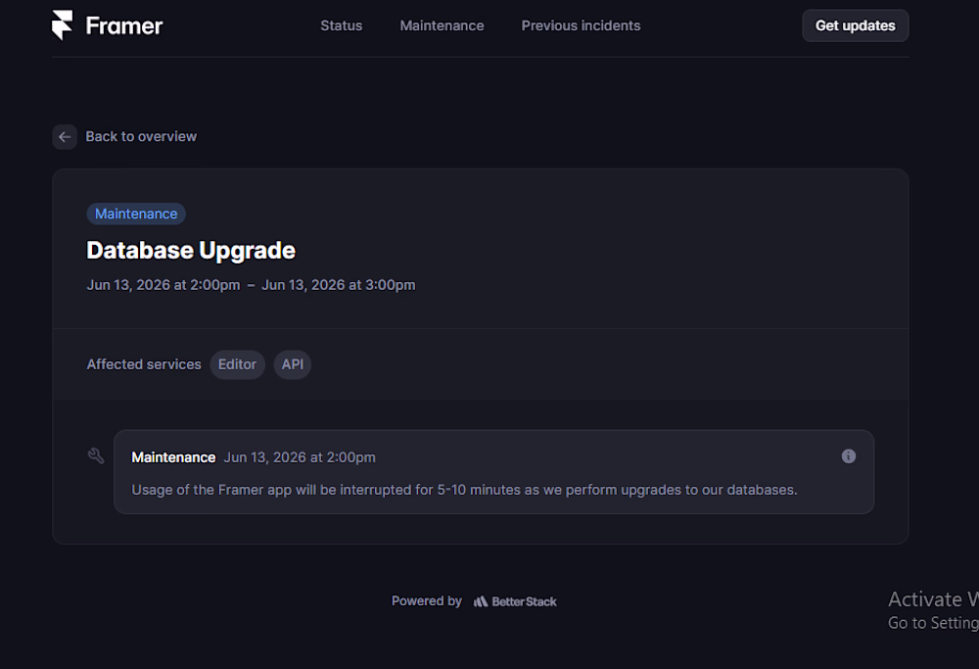Open the Status tab
Viewport: 979px width, 669px height.
click(341, 25)
